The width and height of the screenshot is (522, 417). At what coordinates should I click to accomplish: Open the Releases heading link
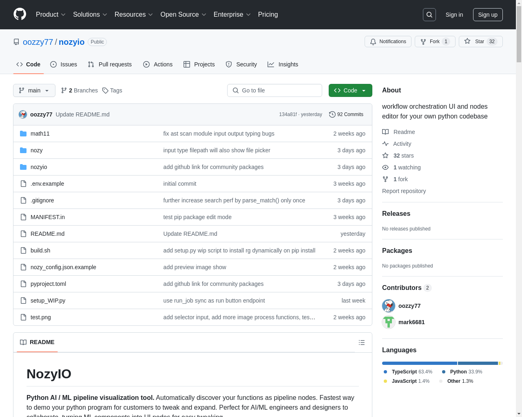396,214
